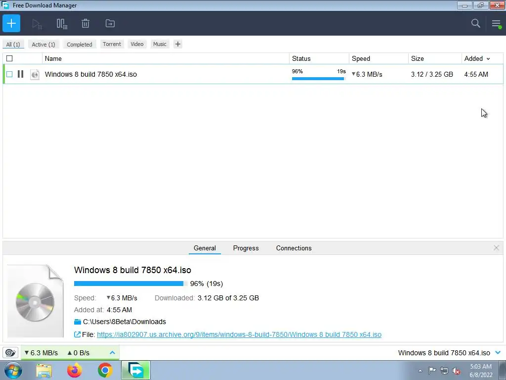The width and height of the screenshot is (506, 380).
Task: Add a new filter tag with the plus button
Action: click(178, 44)
